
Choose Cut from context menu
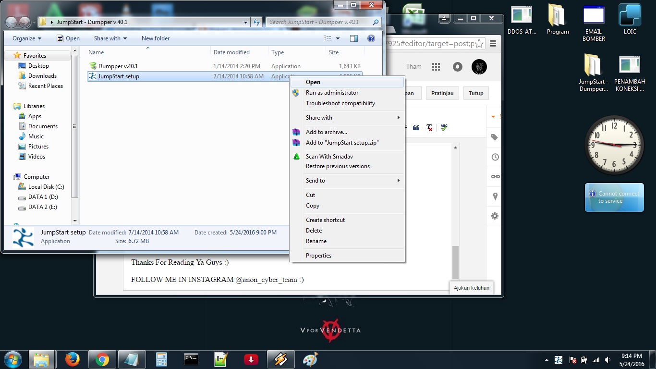tap(347, 195)
